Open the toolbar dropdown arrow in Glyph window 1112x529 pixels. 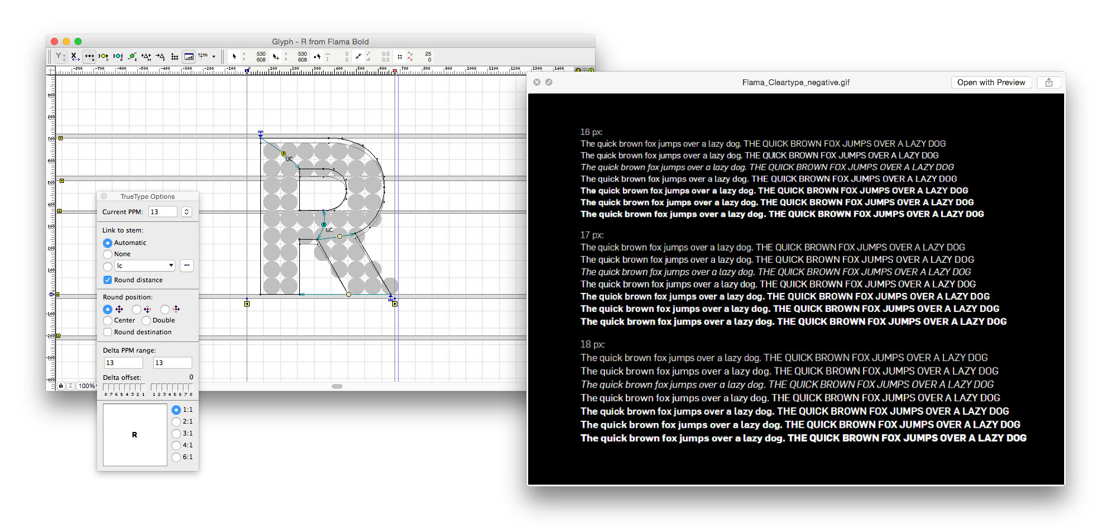click(214, 57)
